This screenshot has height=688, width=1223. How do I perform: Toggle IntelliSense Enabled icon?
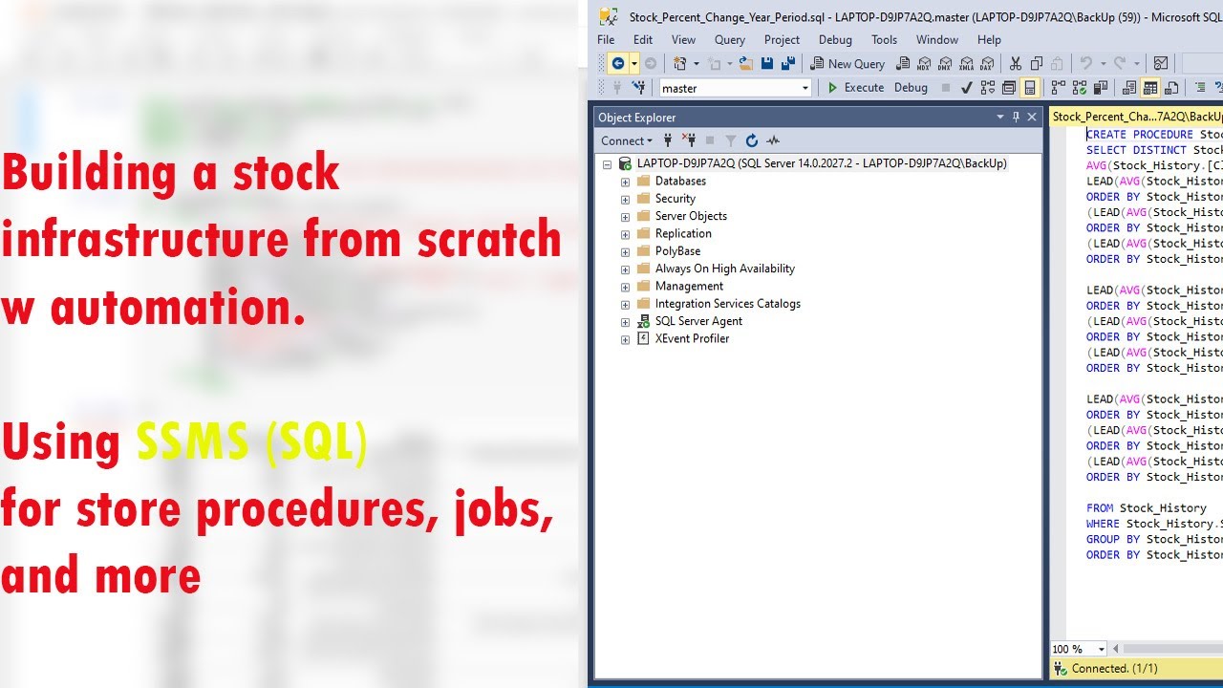pyautogui.click(x=1030, y=88)
